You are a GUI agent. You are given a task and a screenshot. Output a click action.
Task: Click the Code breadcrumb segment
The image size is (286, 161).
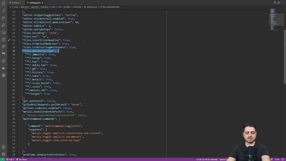53,7
